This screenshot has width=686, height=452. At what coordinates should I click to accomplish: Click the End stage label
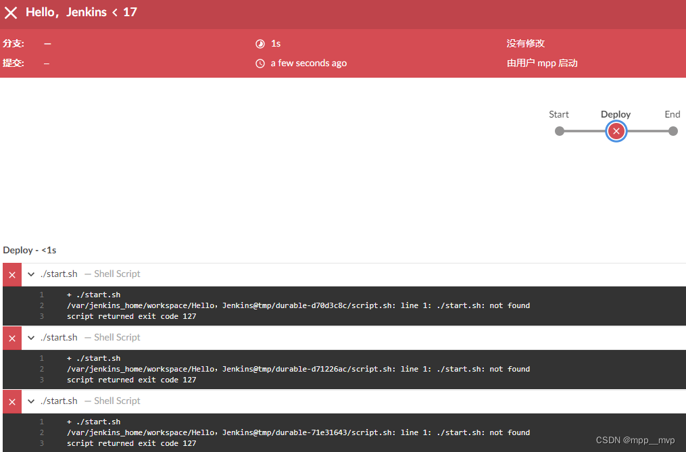pyautogui.click(x=672, y=114)
